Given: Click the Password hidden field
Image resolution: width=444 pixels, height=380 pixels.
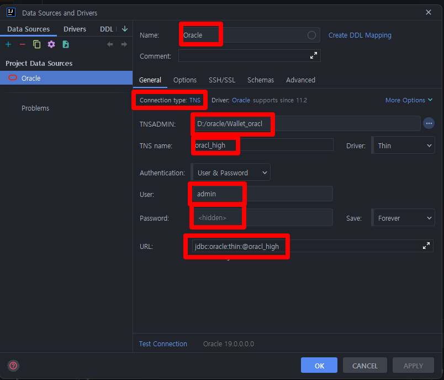Looking at the screenshot, I should pos(262,218).
